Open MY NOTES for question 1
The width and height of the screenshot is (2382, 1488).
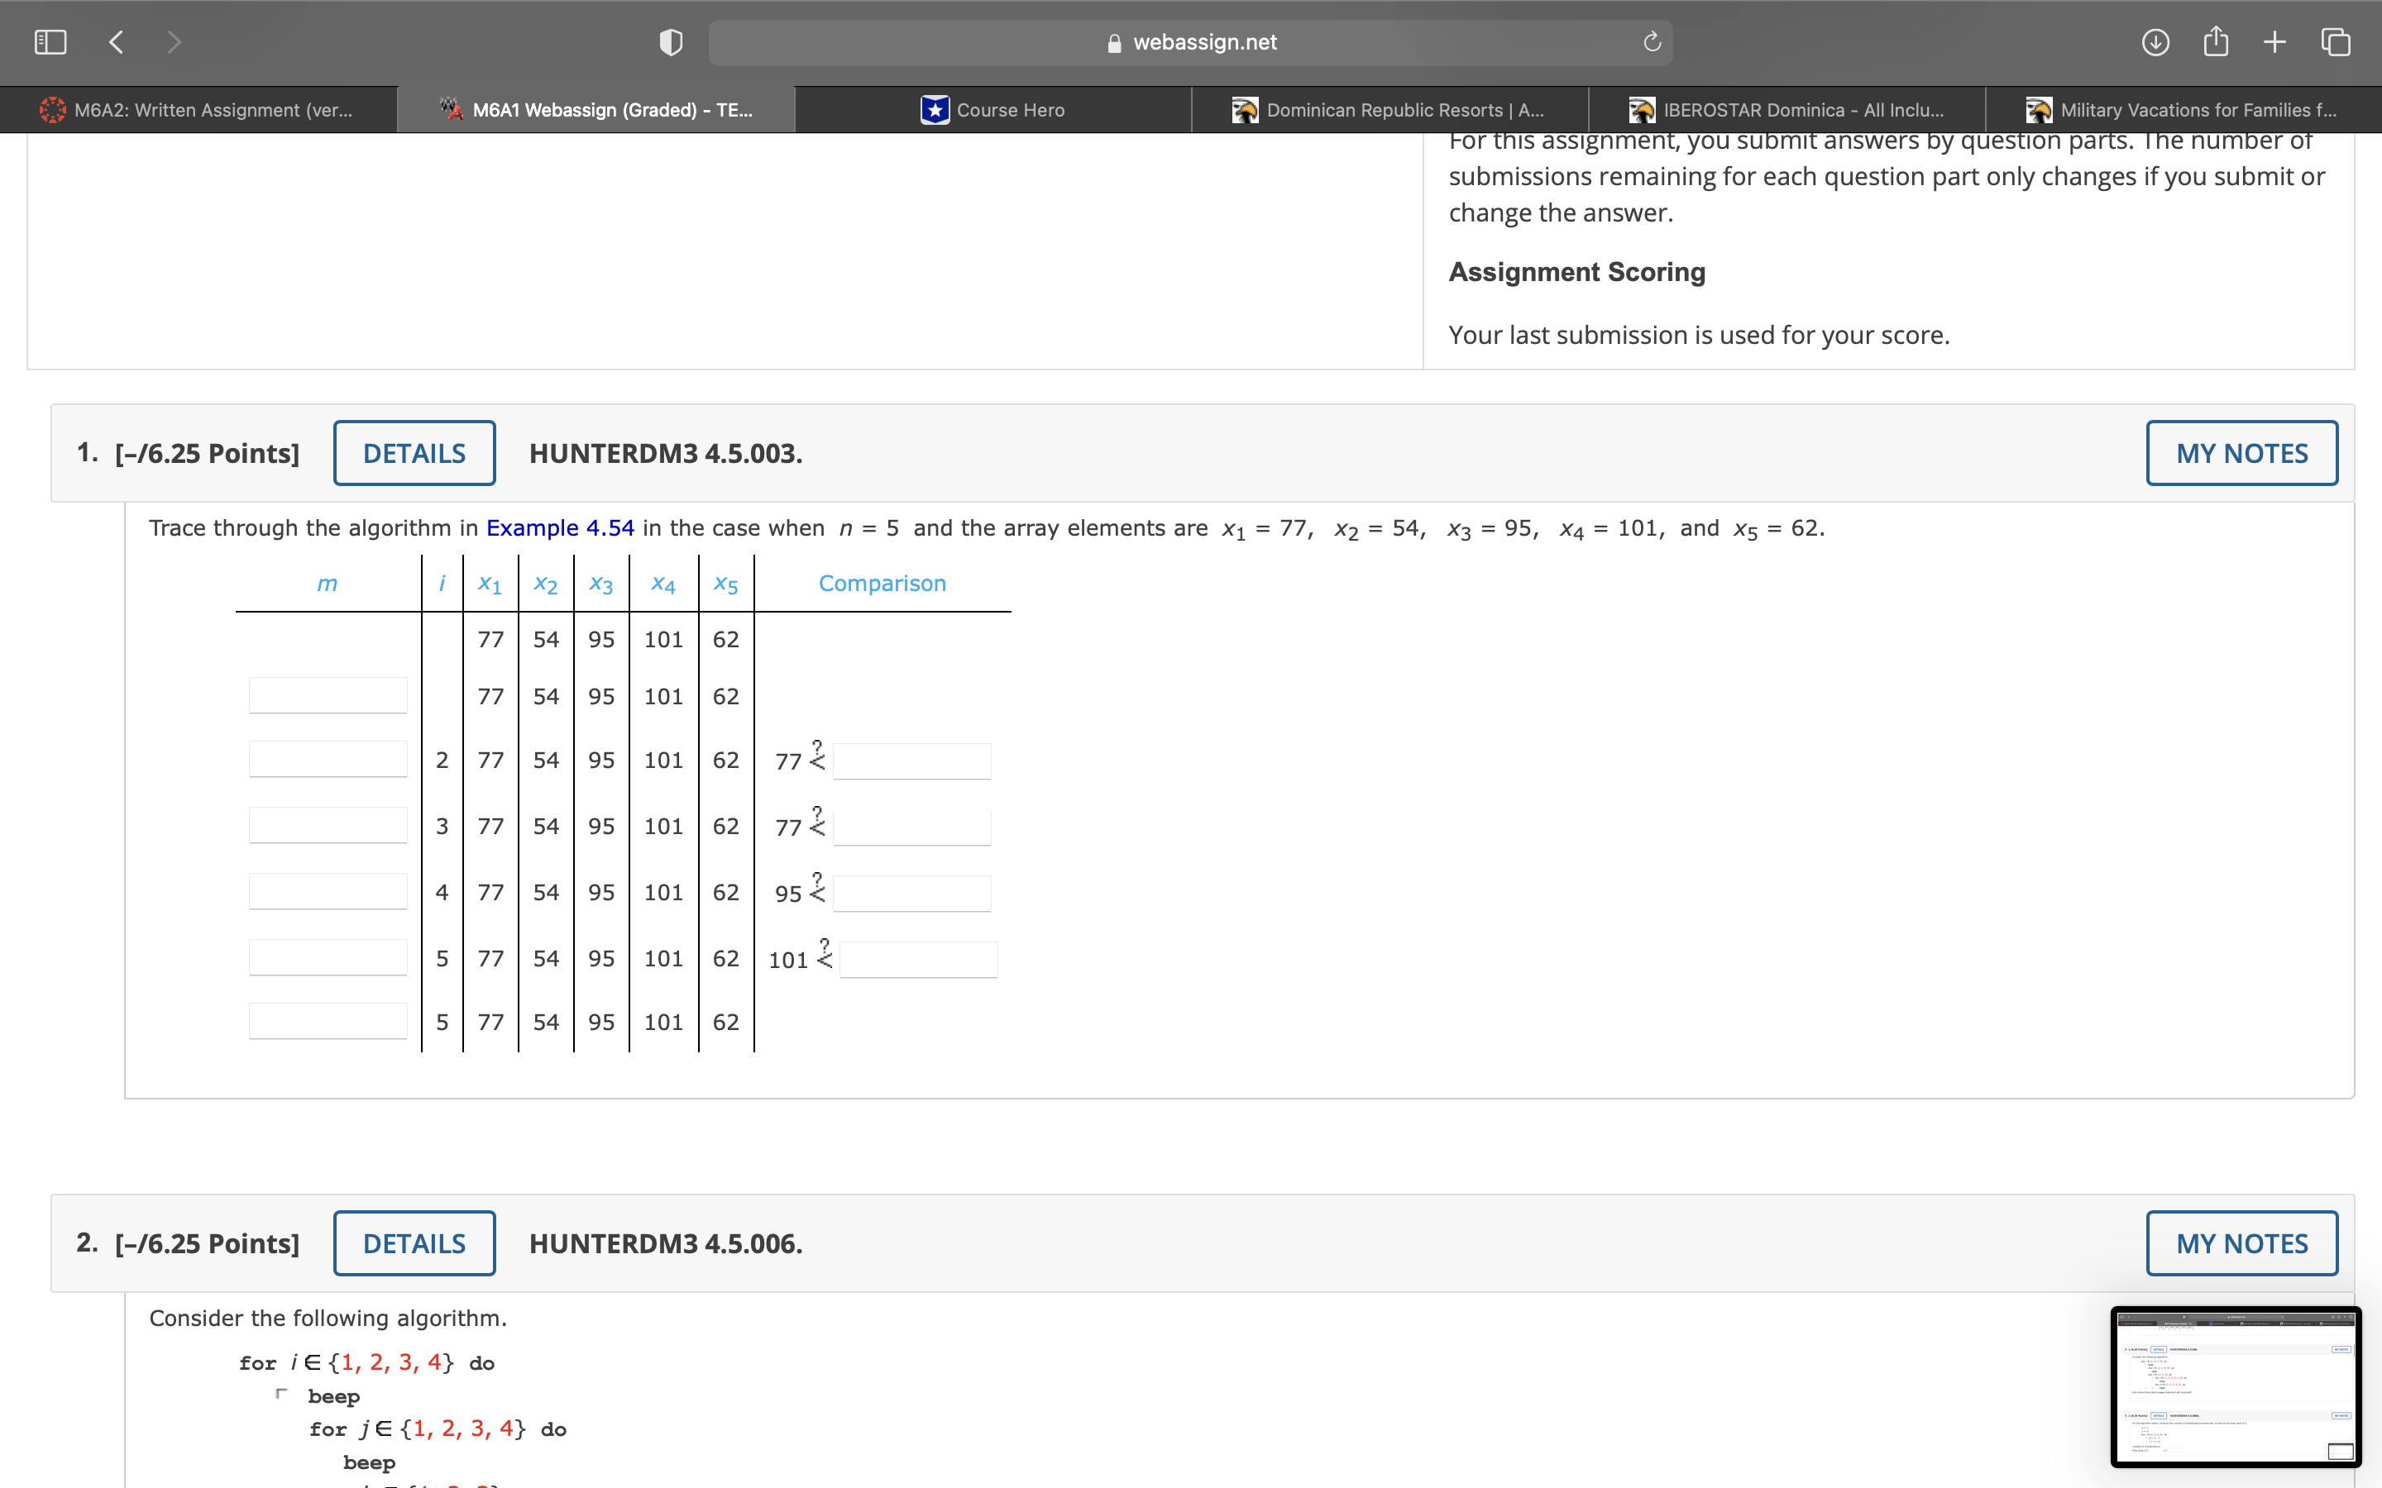tap(2241, 453)
